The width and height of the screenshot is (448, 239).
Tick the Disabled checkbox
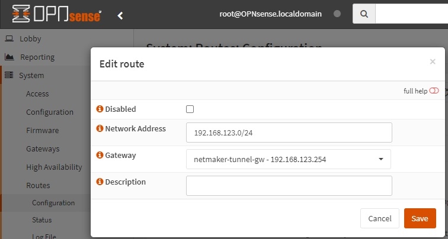pyautogui.click(x=190, y=109)
